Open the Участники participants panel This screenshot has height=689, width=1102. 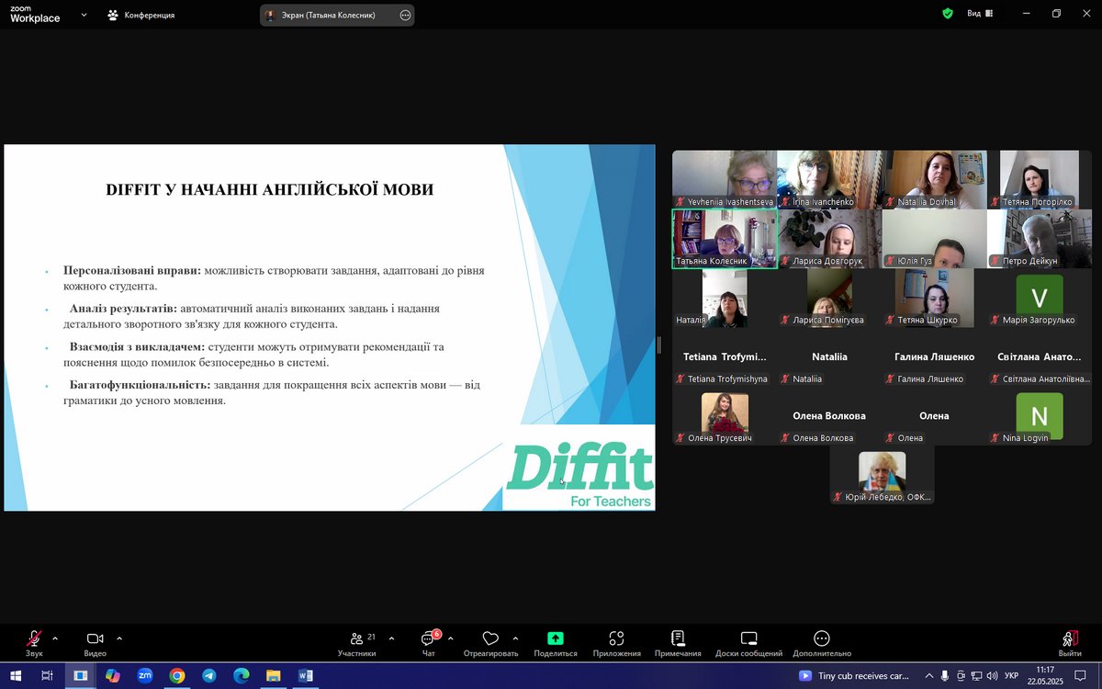[x=356, y=643]
